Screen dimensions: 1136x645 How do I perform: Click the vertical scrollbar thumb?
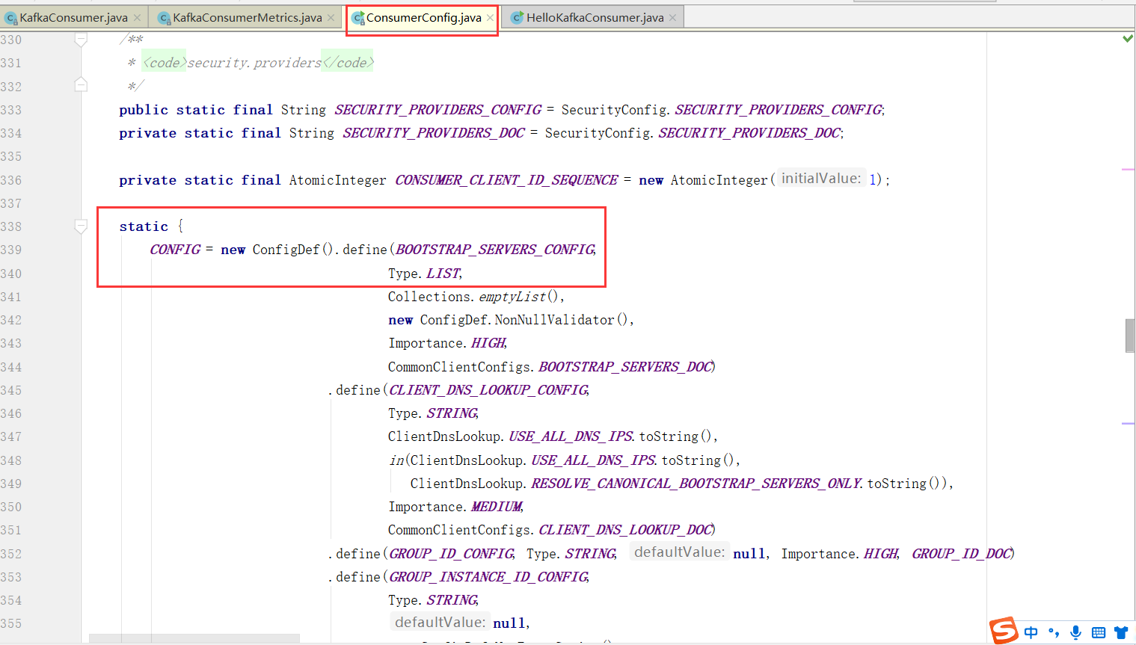pyautogui.click(x=1130, y=336)
